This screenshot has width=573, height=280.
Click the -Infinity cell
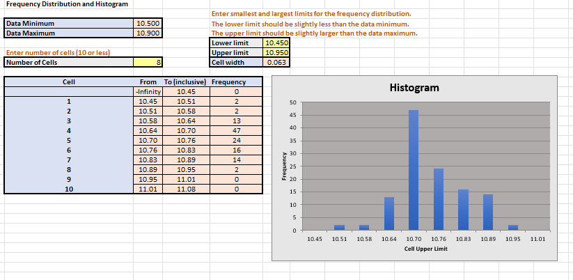coord(148,92)
